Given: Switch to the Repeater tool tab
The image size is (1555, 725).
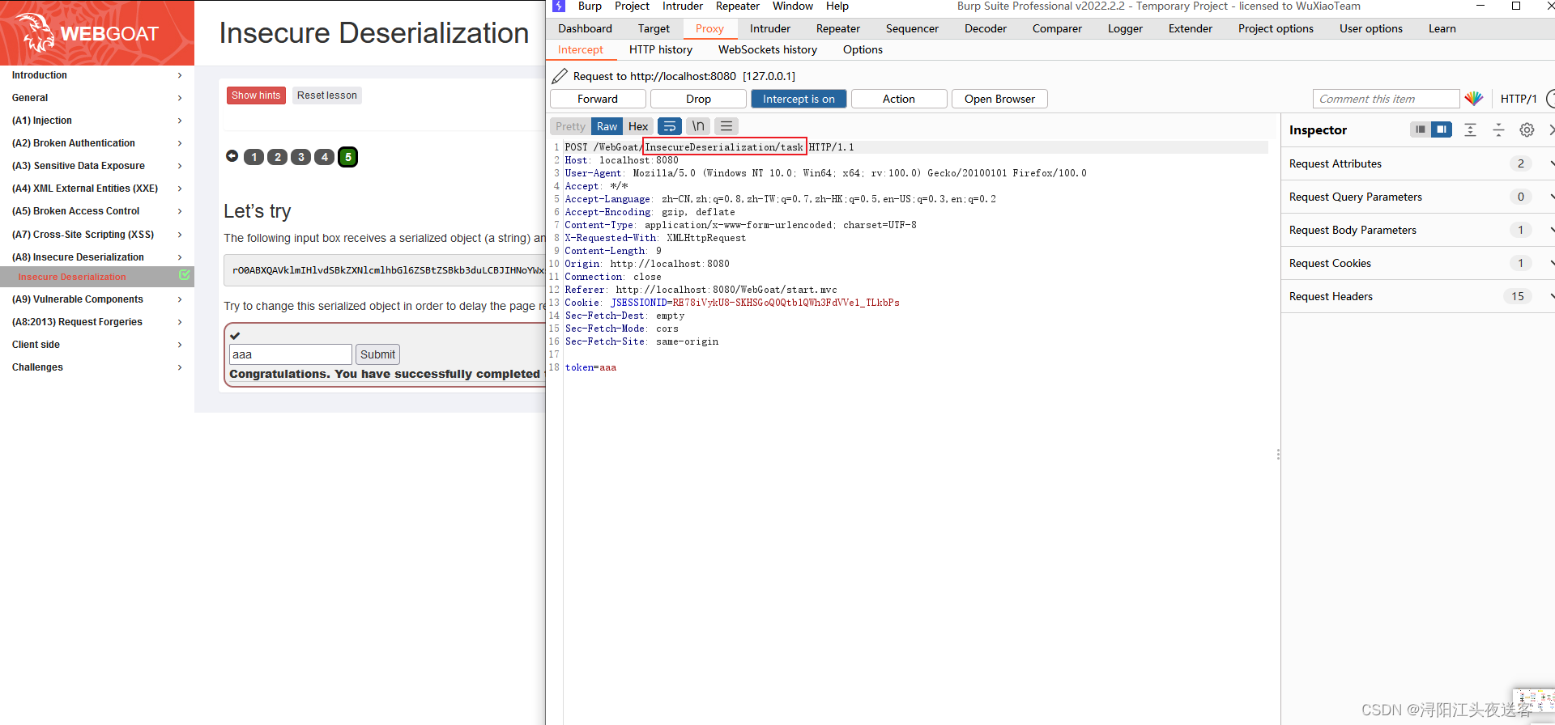Looking at the screenshot, I should click(x=838, y=28).
